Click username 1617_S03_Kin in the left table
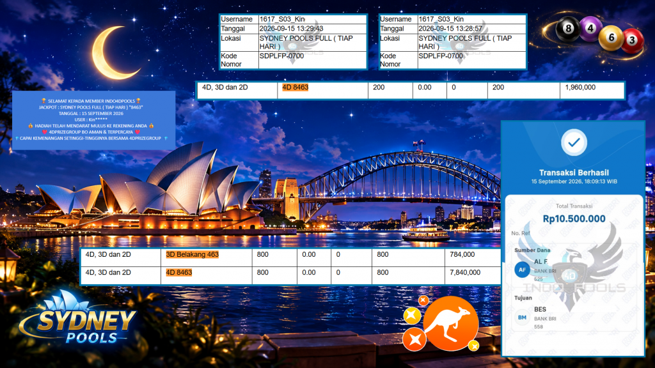This screenshot has height=368, width=655. coord(282,19)
